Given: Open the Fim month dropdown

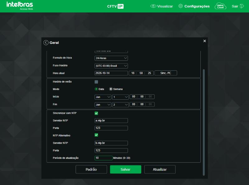Looking at the screenshot, I should (103, 105).
